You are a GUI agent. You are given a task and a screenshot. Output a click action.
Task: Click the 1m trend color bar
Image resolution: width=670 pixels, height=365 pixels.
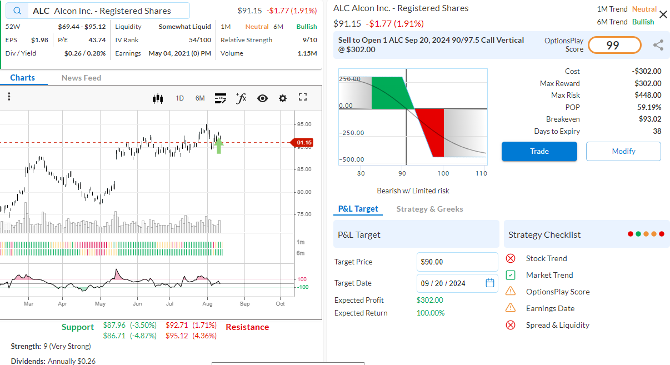[111, 244]
